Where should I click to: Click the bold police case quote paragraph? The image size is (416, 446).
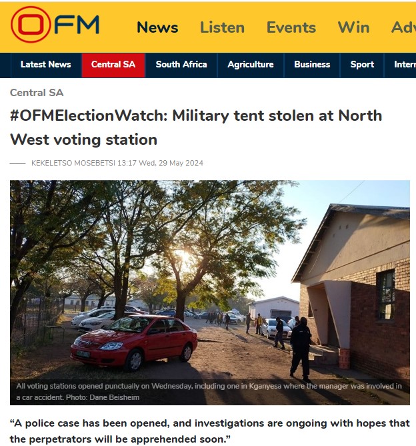(x=210, y=431)
